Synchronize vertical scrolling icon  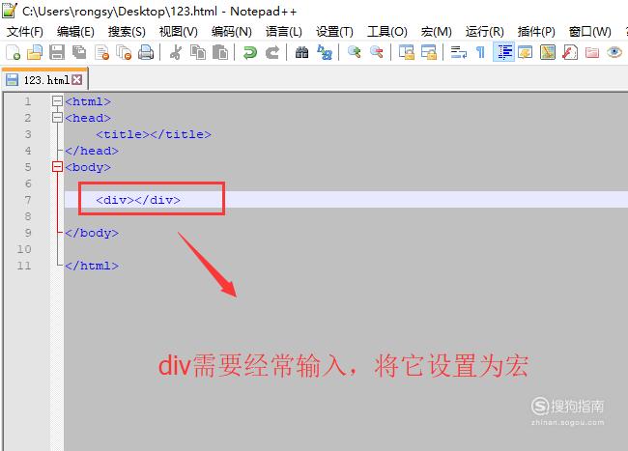(407, 52)
